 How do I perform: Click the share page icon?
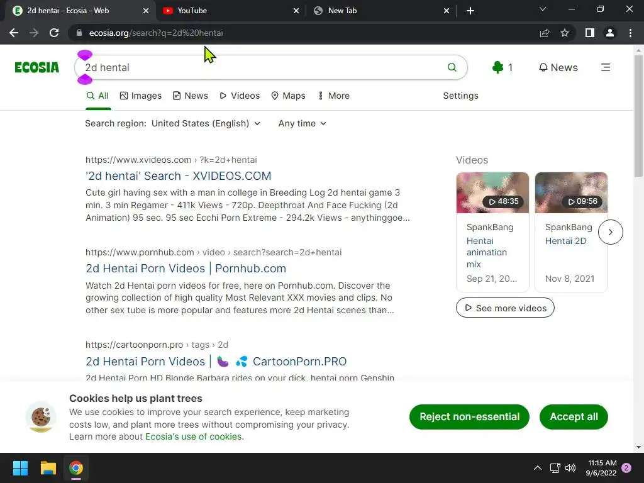545,33
